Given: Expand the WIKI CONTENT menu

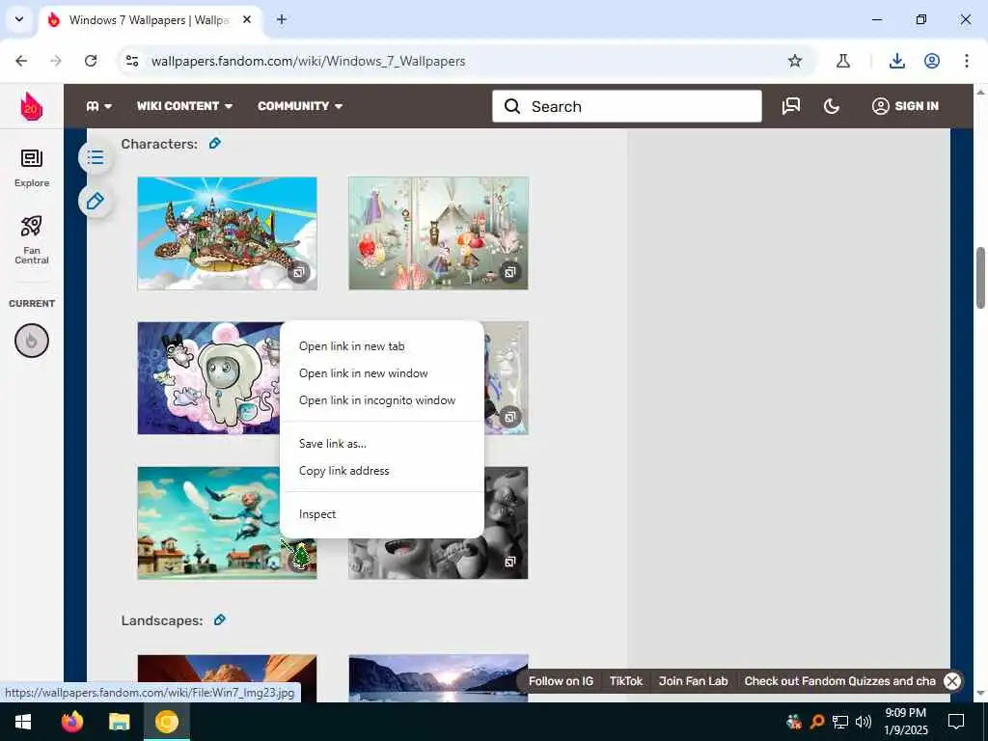Looking at the screenshot, I should point(184,106).
